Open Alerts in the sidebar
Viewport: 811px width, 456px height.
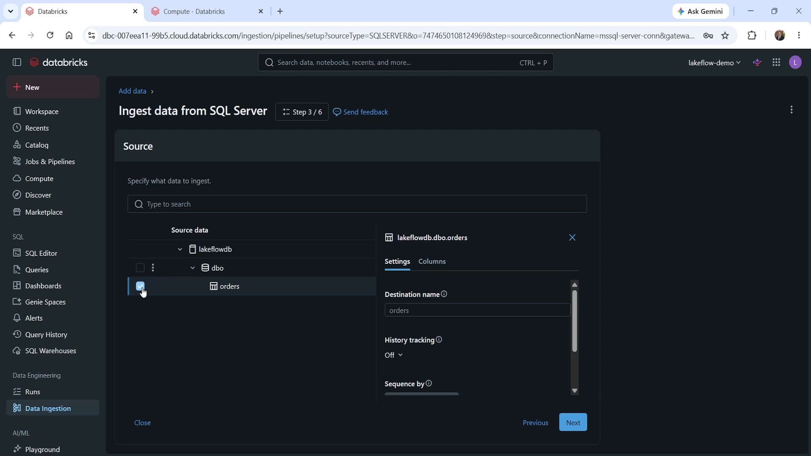coord(53,318)
